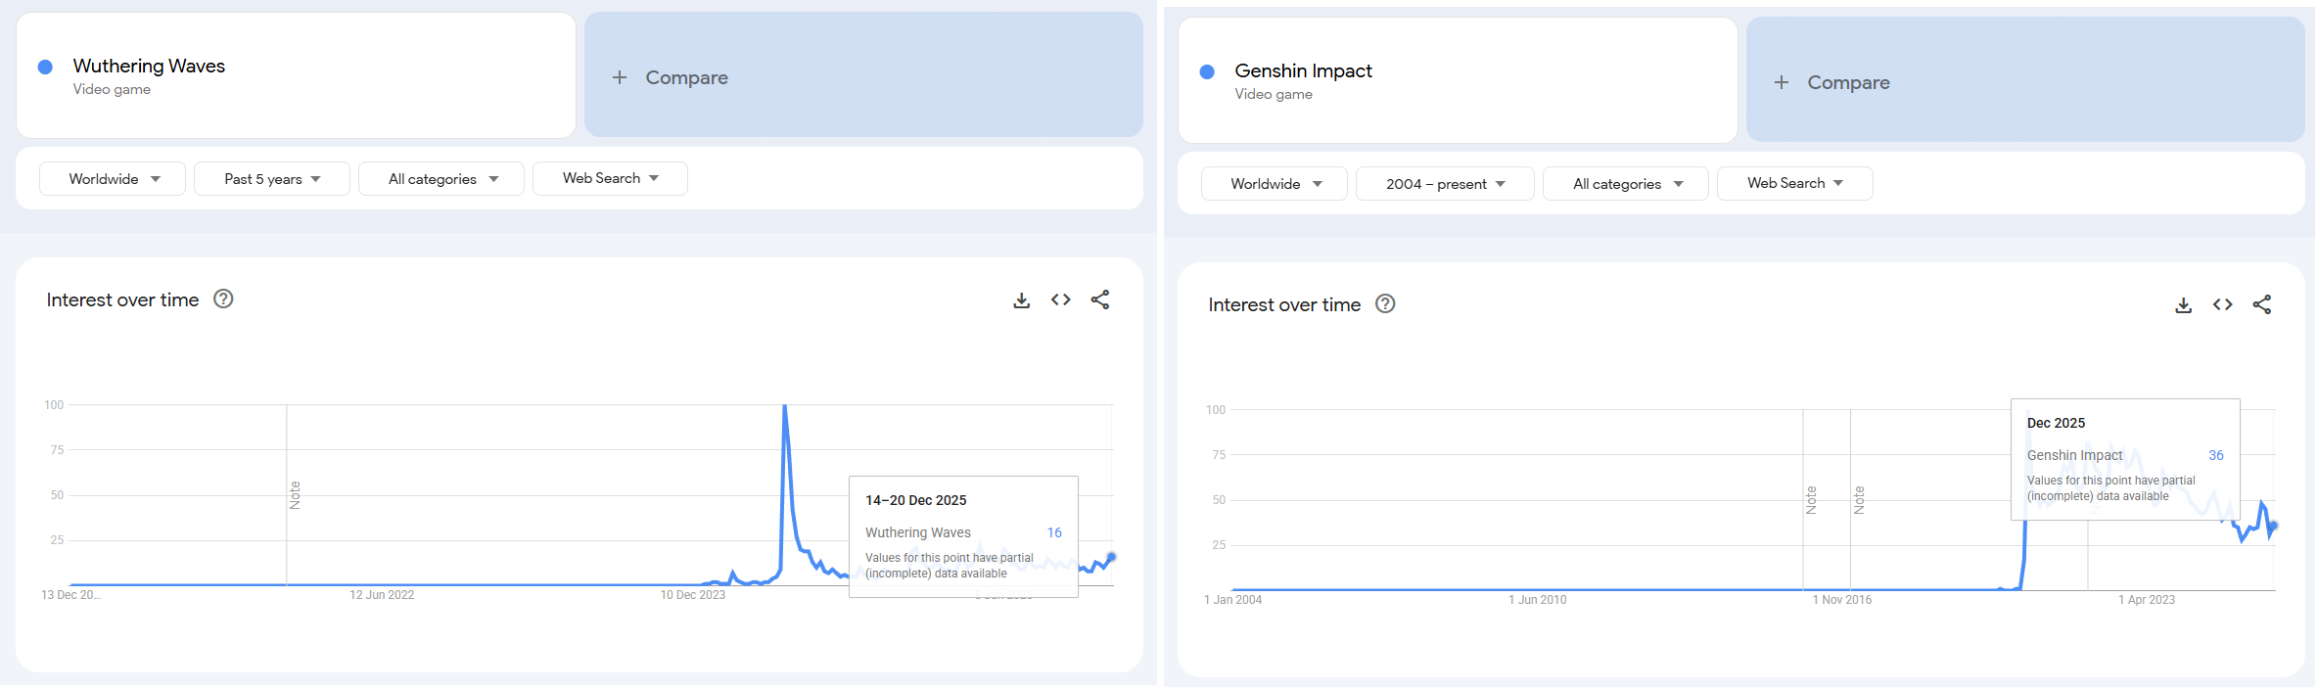Click the Dec 2025 point on Genshin chart
This screenshot has height=690, width=2318.
pyautogui.click(x=2273, y=526)
